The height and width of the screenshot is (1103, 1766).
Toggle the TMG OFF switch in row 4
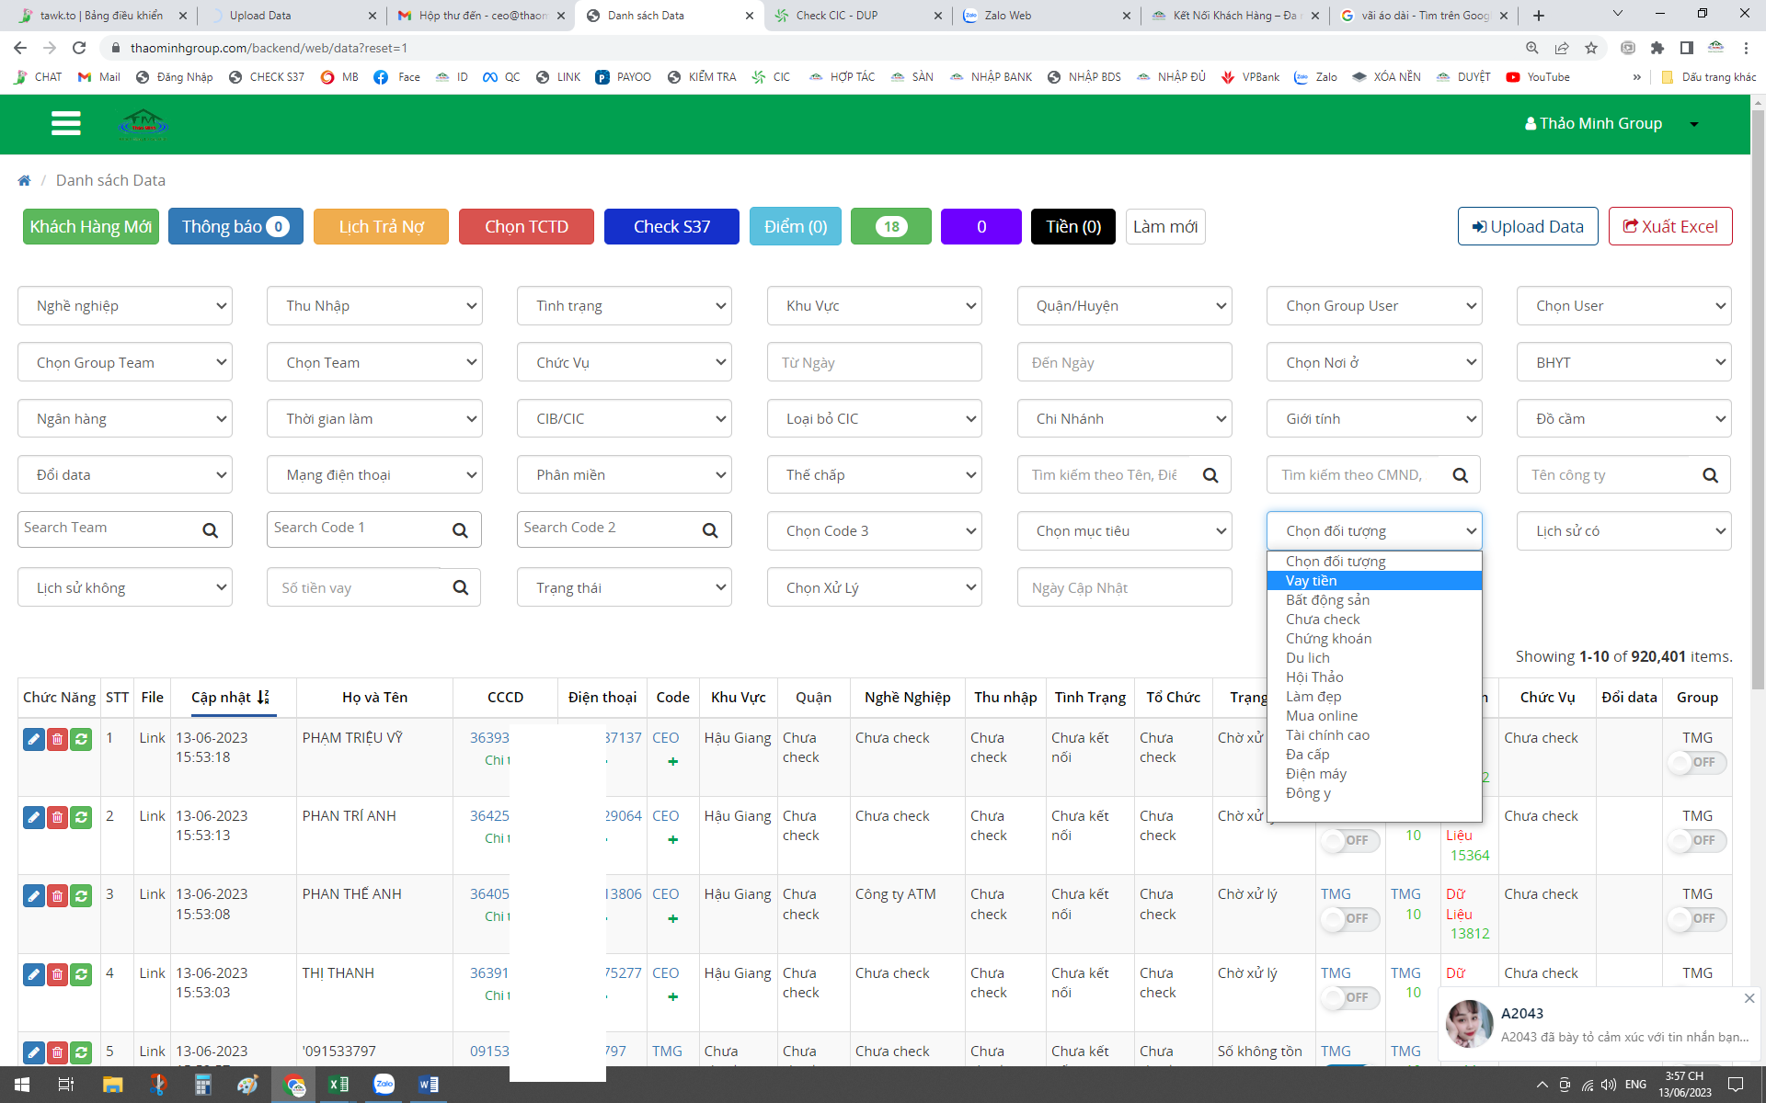click(x=1350, y=997)
